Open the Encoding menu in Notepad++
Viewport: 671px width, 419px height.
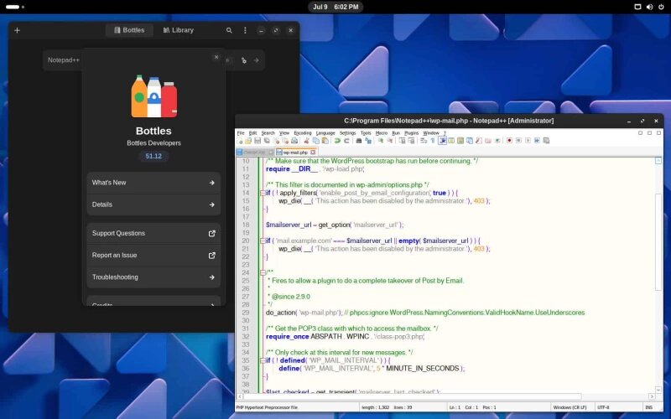[x=303, y=133]
